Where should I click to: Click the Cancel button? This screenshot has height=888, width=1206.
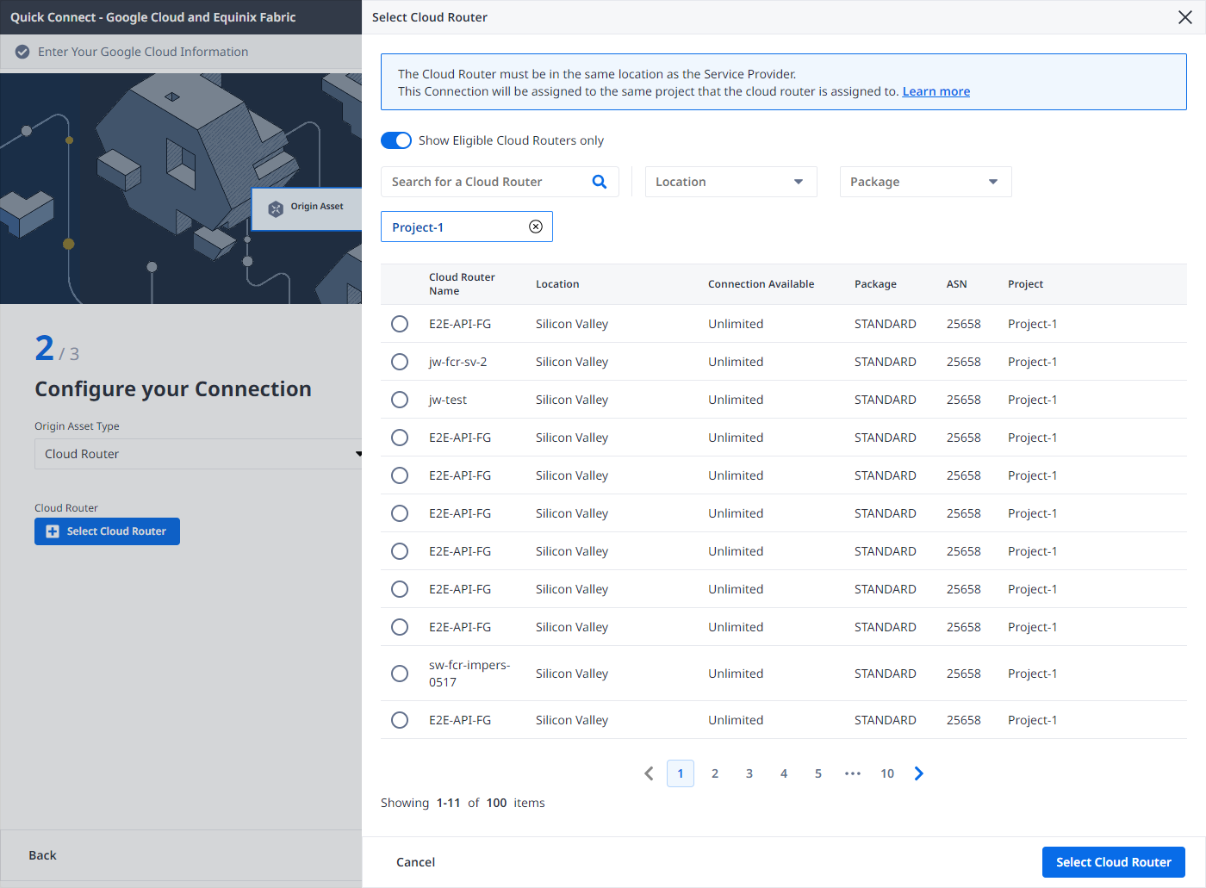pyautogui.click(x=415, y=862)
